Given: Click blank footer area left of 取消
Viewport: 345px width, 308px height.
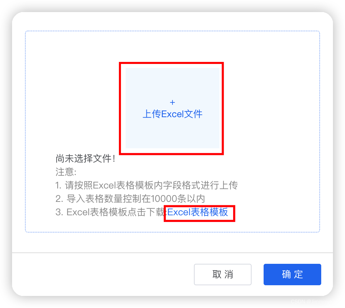Looking at the screenshot, I should pos(101,275).
